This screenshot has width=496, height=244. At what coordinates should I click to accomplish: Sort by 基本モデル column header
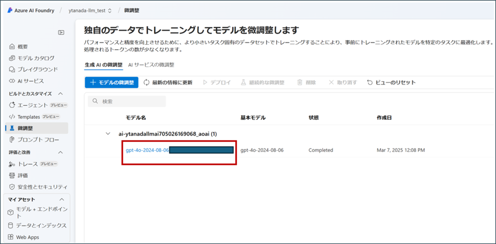tap(253, 118)
